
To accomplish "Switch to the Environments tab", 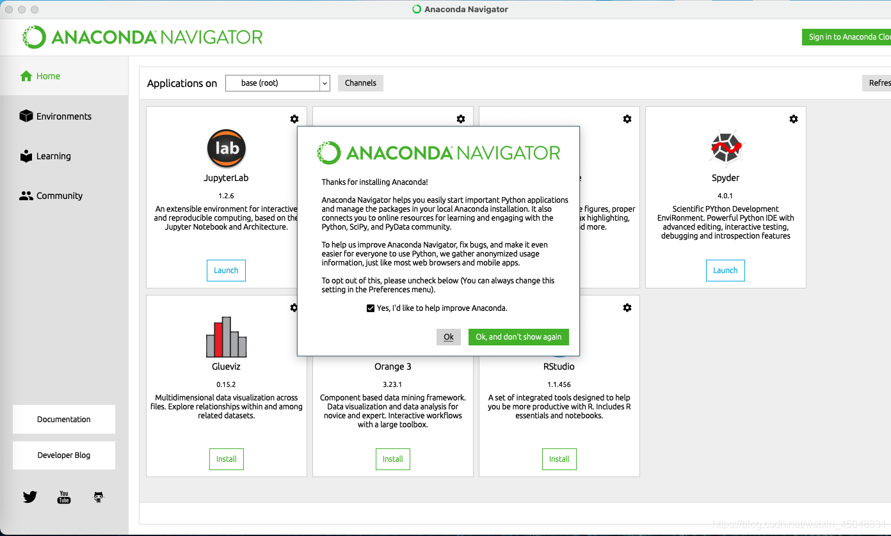I will [64, 116].
